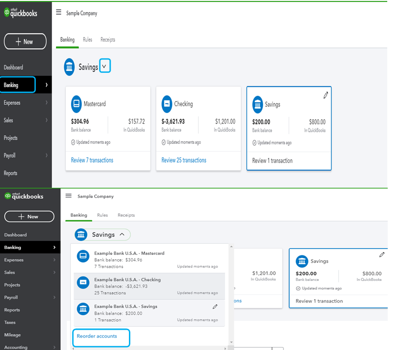Collapse the bottom Savings account selector

click(122, 235)
